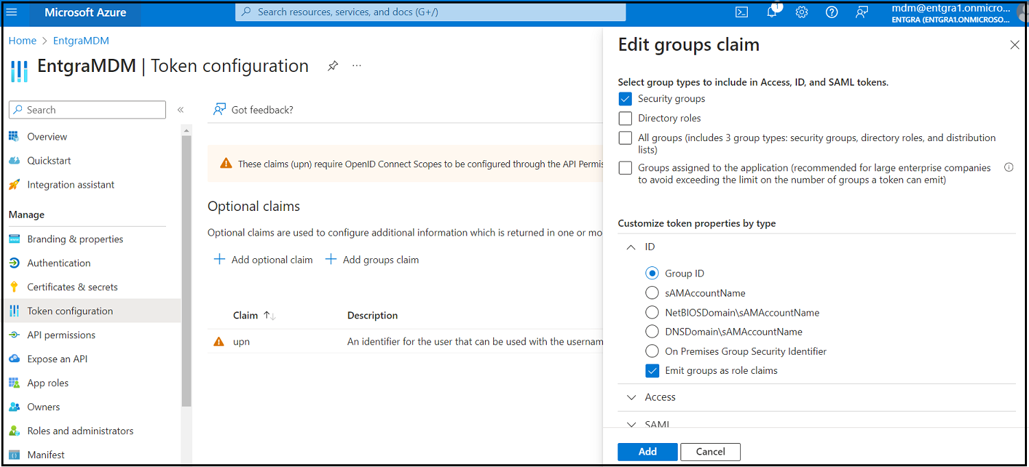Select the upn claim row

(x=405, y=341)
